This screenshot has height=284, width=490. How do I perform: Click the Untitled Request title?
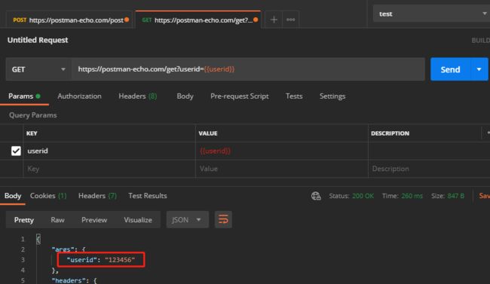38,40
